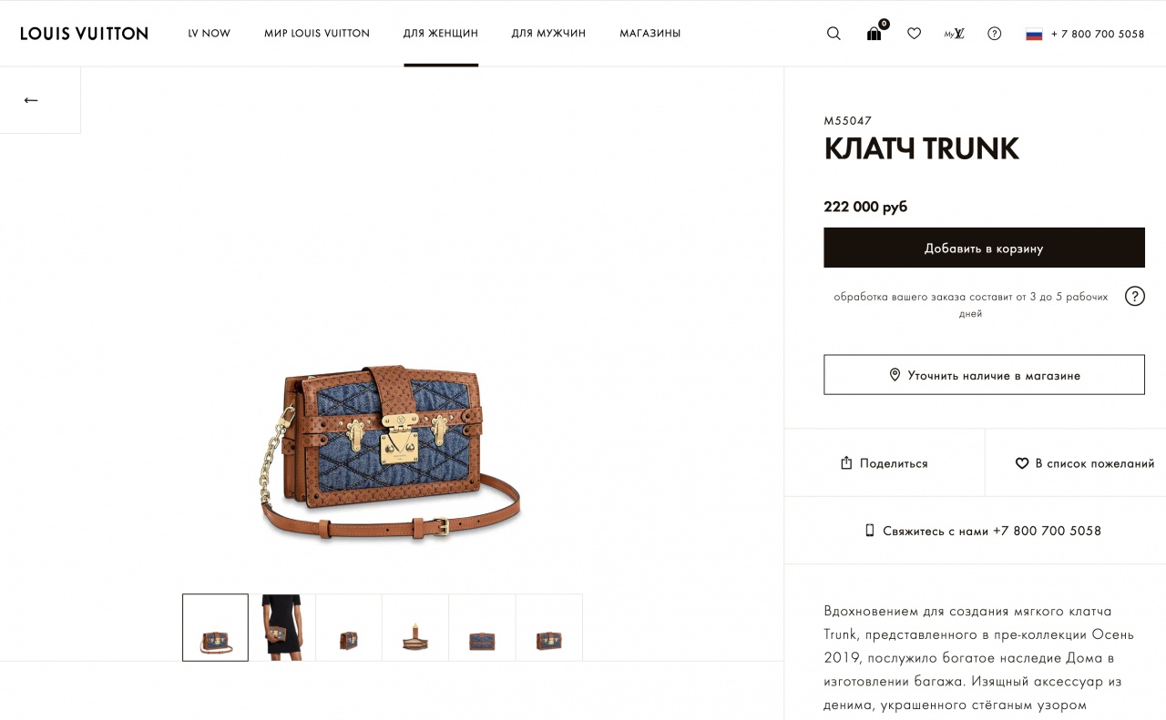Click the order processing info question icon
The width and height of the screenshot is (1166, 720).
[x=1134, y=296]
